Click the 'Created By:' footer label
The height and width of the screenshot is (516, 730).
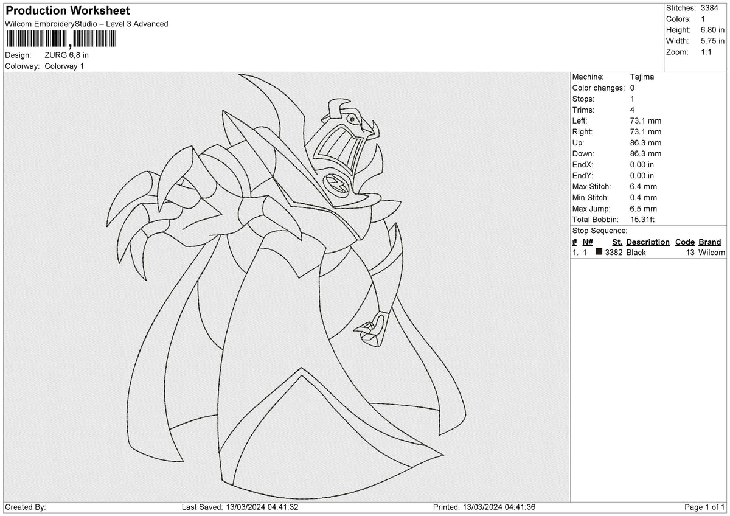click(x=26, y=507)
